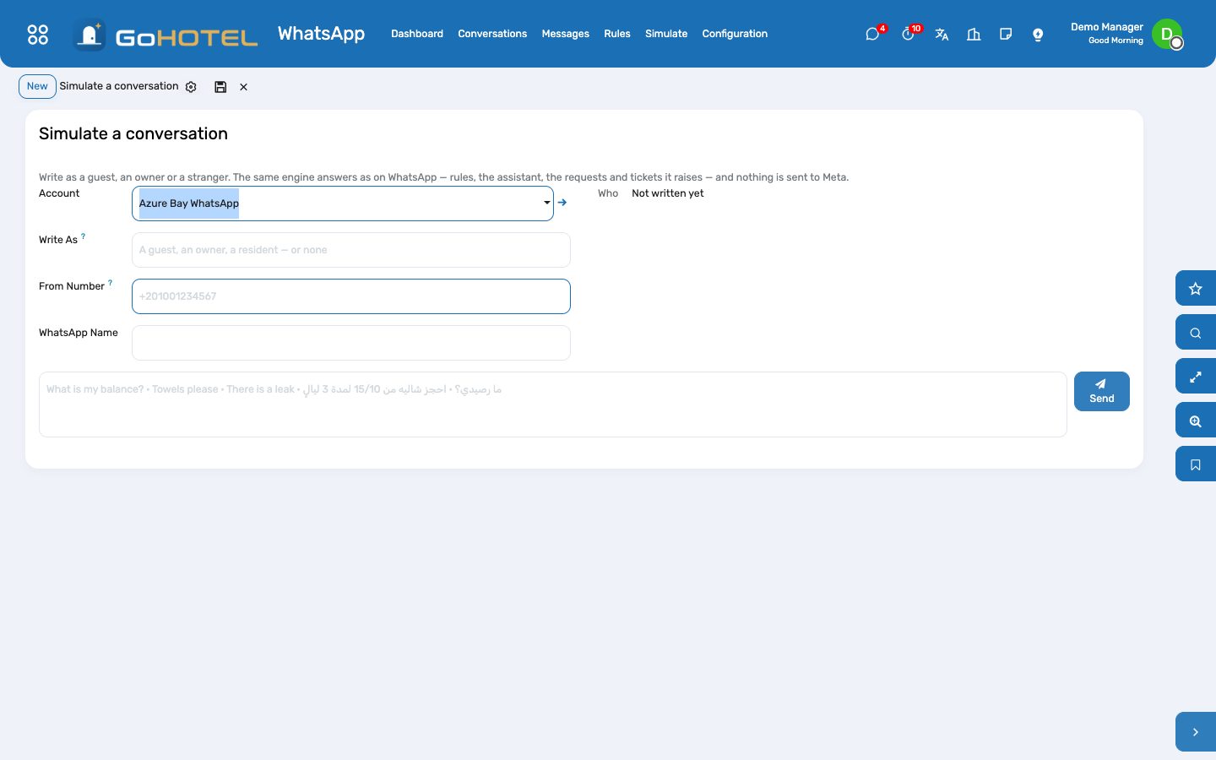Open the Demo Manager user avatar

1167,34
